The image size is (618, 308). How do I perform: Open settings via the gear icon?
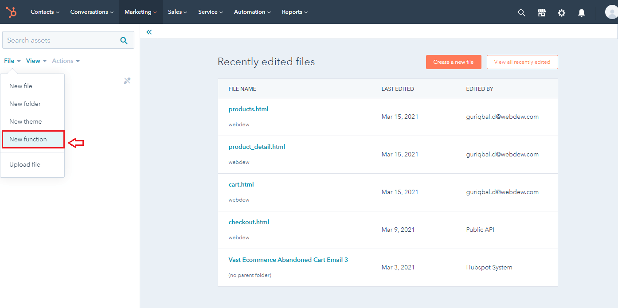click(561, 13)
